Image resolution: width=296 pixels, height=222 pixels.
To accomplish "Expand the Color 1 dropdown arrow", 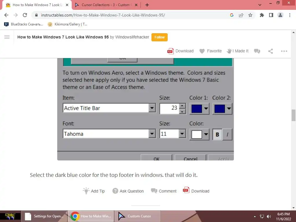I will pos(206,109).
